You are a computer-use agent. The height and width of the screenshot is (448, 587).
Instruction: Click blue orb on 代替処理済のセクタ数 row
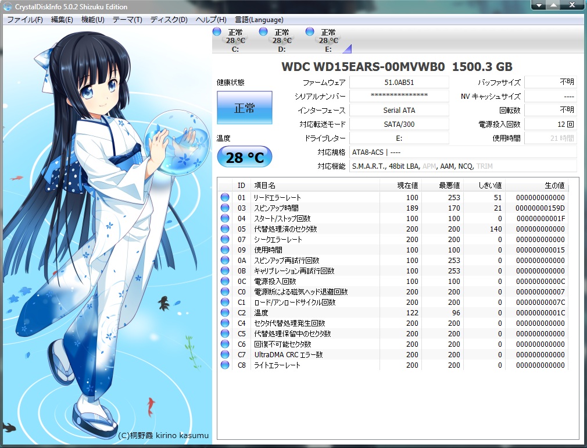[x=225, y=229]
